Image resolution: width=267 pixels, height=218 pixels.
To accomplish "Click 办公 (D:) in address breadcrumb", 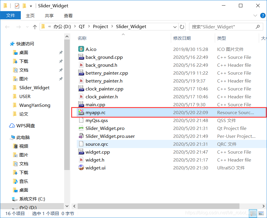I will 62,27.
